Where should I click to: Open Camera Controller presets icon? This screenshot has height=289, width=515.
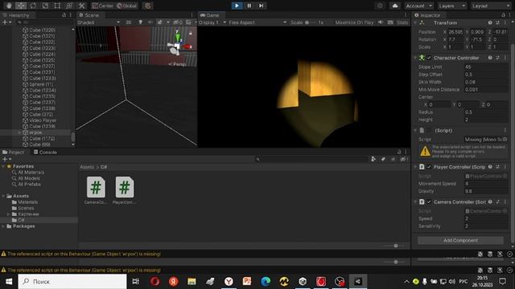497,201
